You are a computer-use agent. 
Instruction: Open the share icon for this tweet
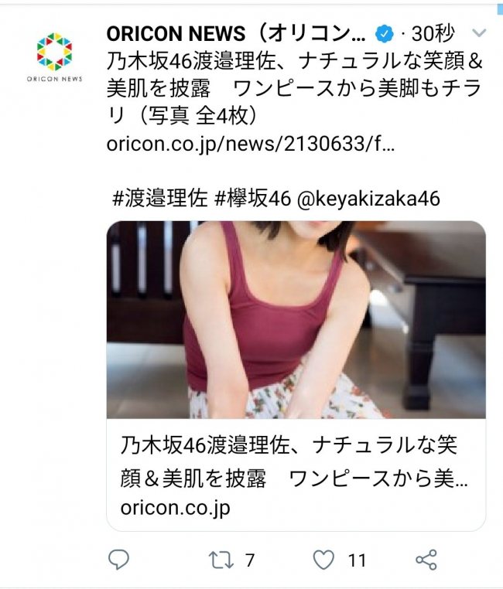[x=426, y=560]
